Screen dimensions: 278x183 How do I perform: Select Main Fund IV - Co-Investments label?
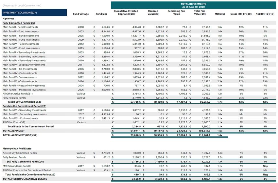pyautogui.click(x=20, y=73)
